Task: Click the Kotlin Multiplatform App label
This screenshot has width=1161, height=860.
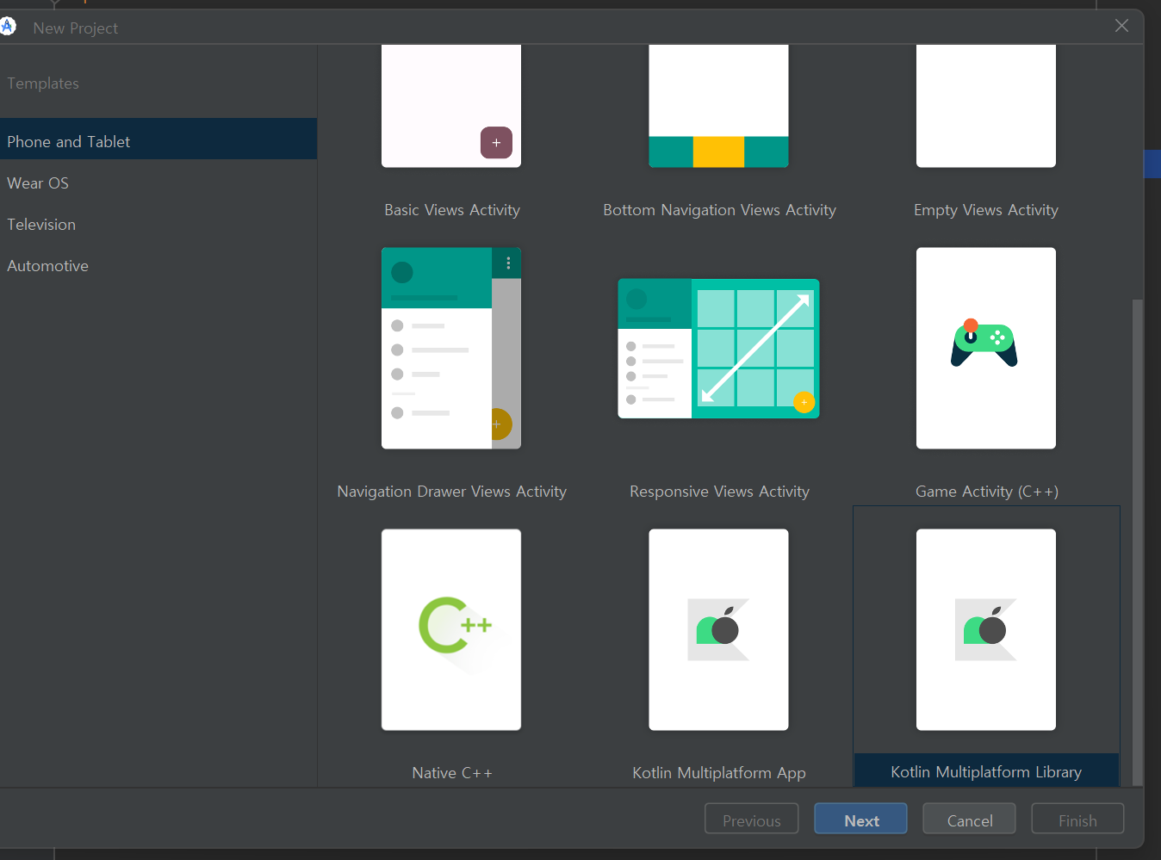Action: pos(719,773)
